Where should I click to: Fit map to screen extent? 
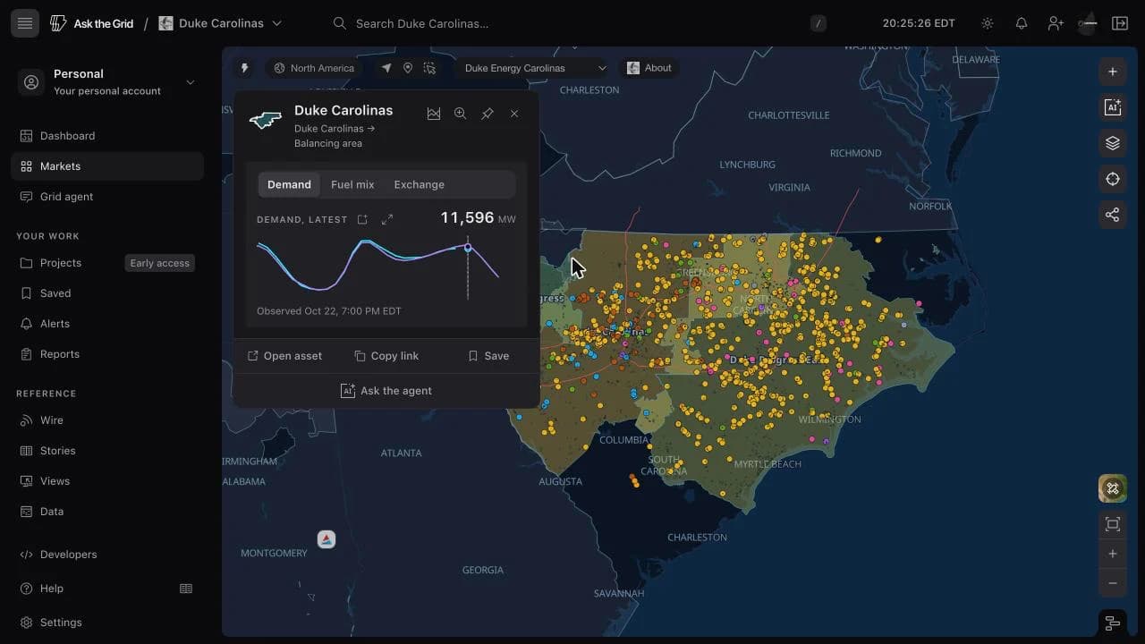pos(1113,524)
